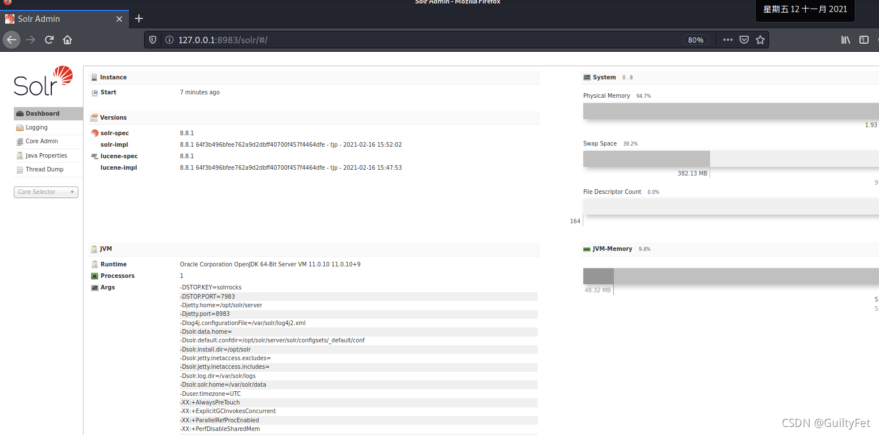Click the '-Dsolr.log.dir=/var/solr/logs' argument

pos(217,376)
